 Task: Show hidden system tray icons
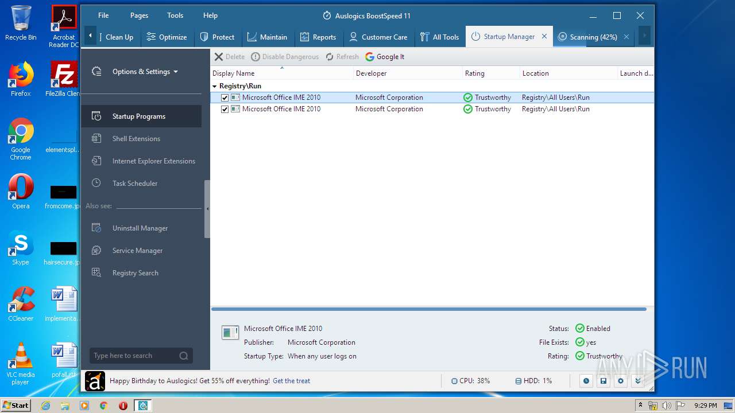tap(640, 406)
